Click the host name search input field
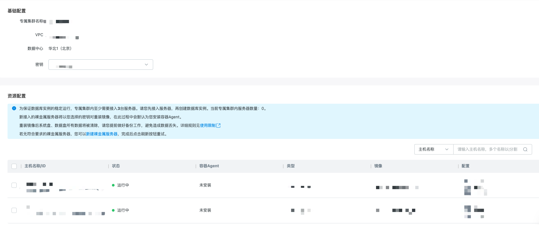Viewport: 539px width, 225px height. tap(488, 149)
